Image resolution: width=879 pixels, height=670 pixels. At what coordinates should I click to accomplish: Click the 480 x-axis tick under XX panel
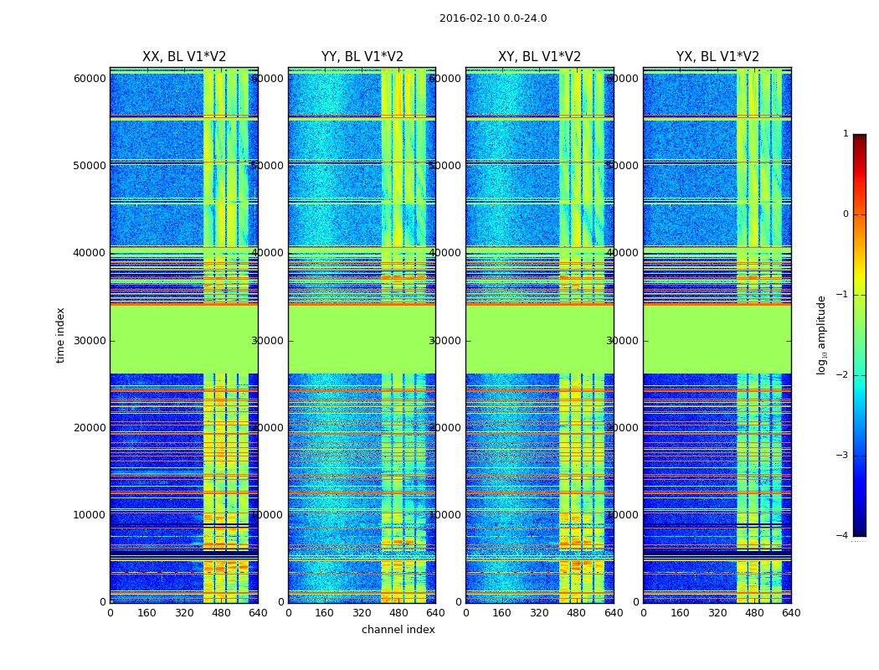(221, 613)
